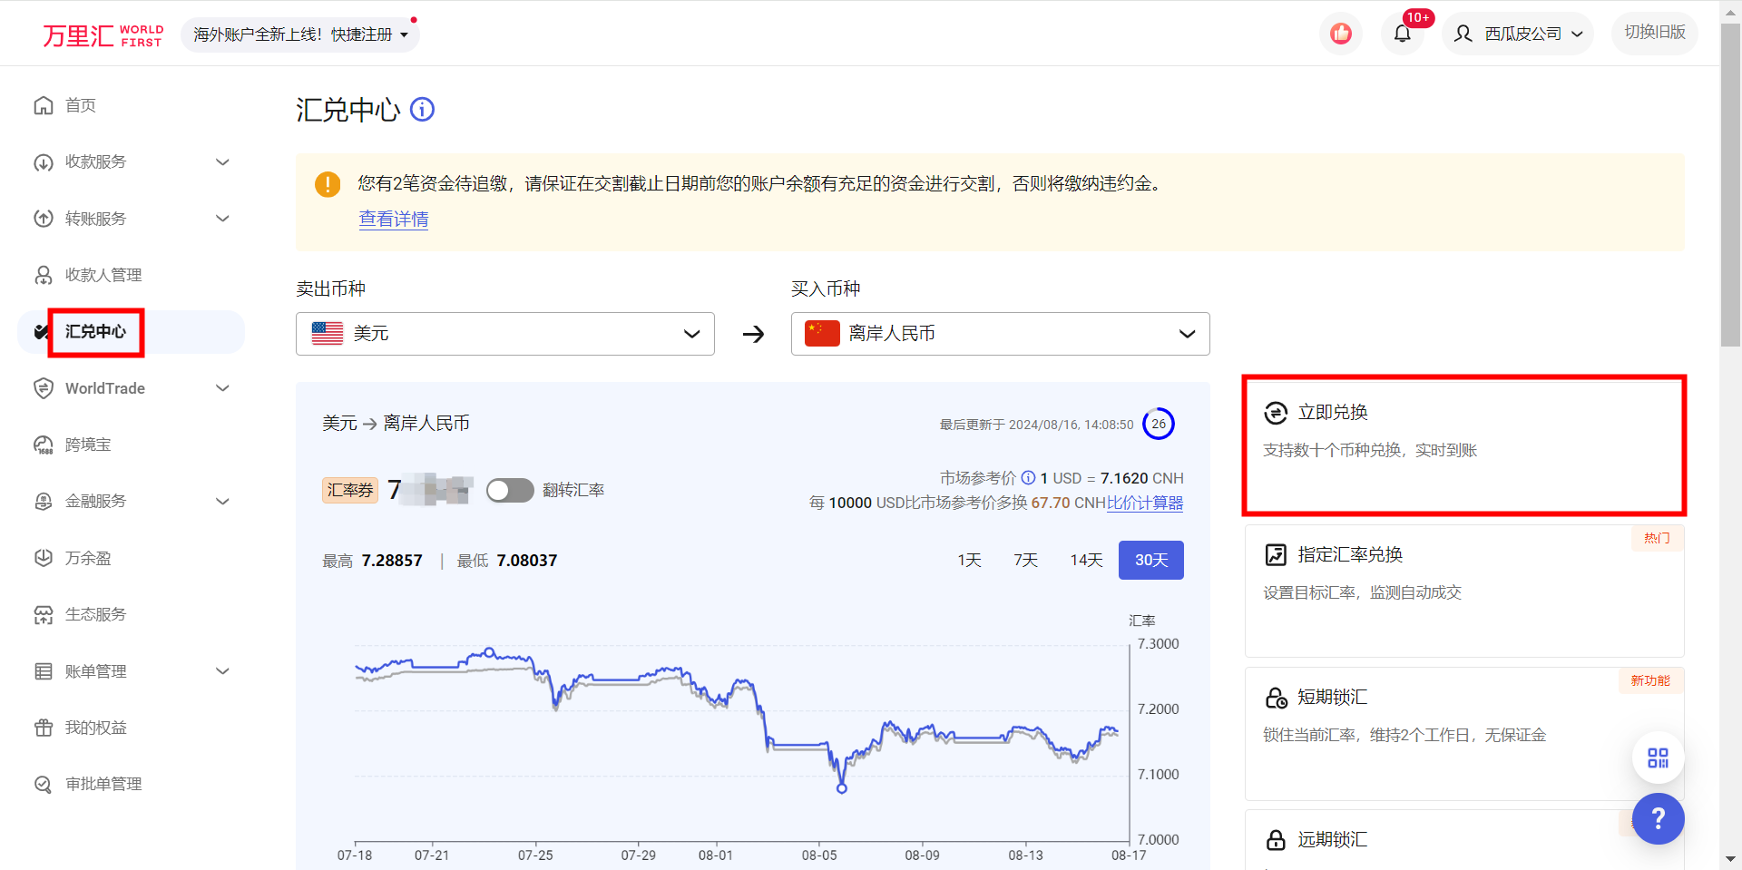Click the info icon beside 汇兑中心 title
1742x870 pixels.
pyautogui.click(x=421, y=109)
